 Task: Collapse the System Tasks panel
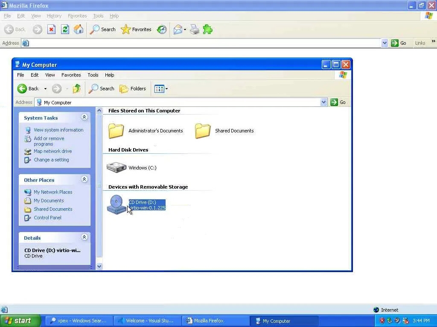point(84,118)
